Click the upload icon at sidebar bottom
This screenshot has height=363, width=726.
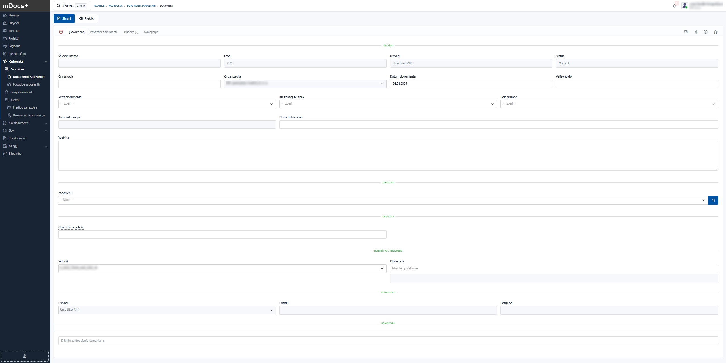point(25,356)
